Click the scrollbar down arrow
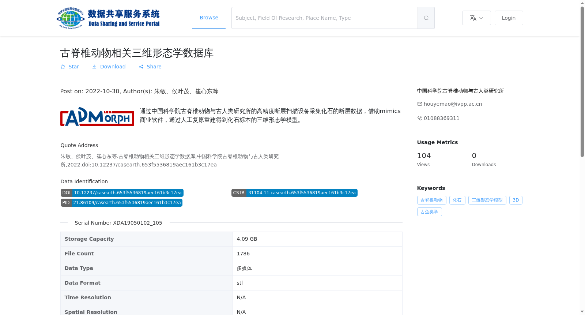Screen dimensions: 585x315 (582, 312)
